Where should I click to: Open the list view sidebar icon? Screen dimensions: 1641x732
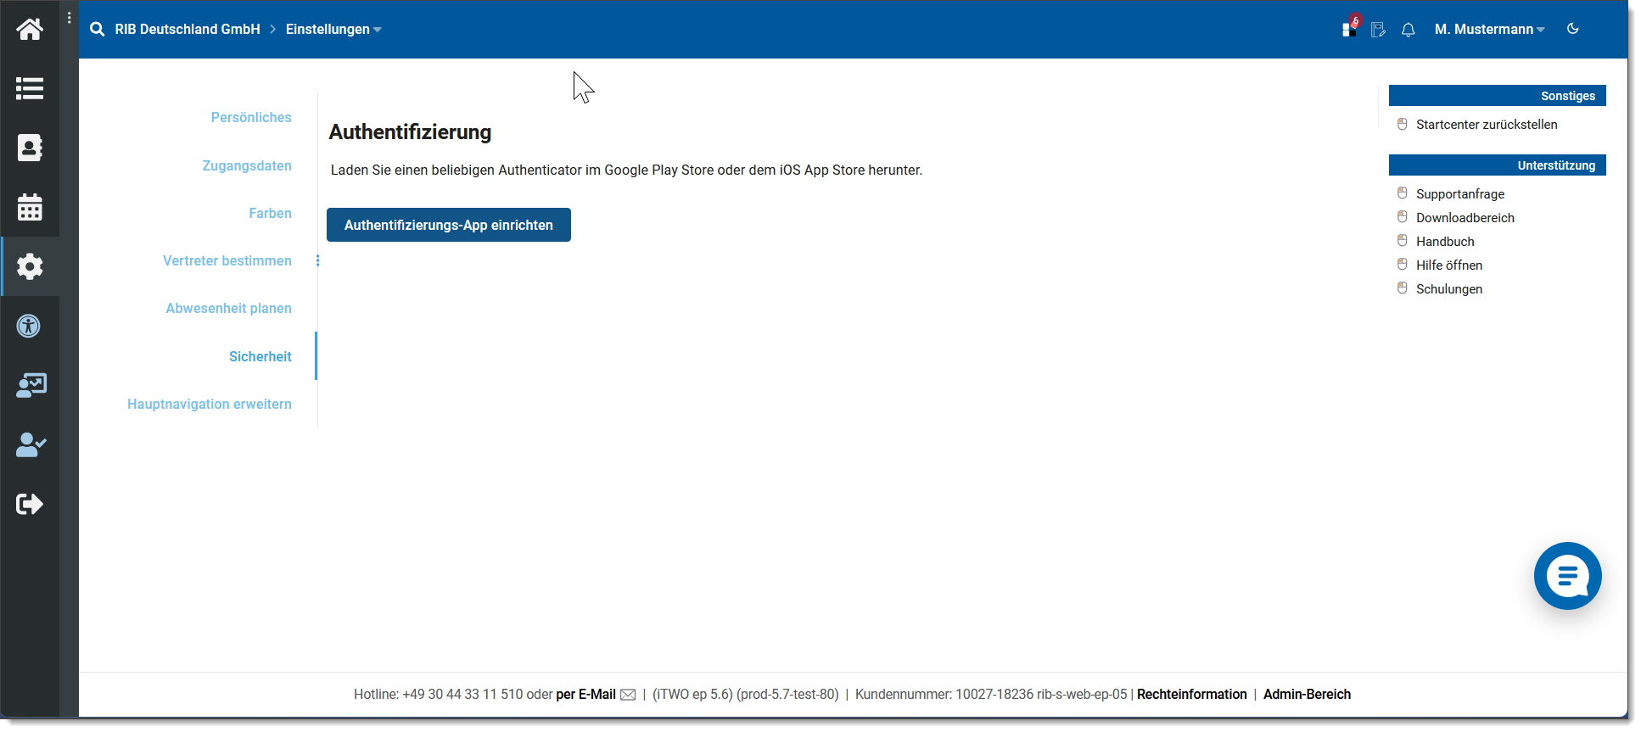pyautogui.click(x=30, y=88)
